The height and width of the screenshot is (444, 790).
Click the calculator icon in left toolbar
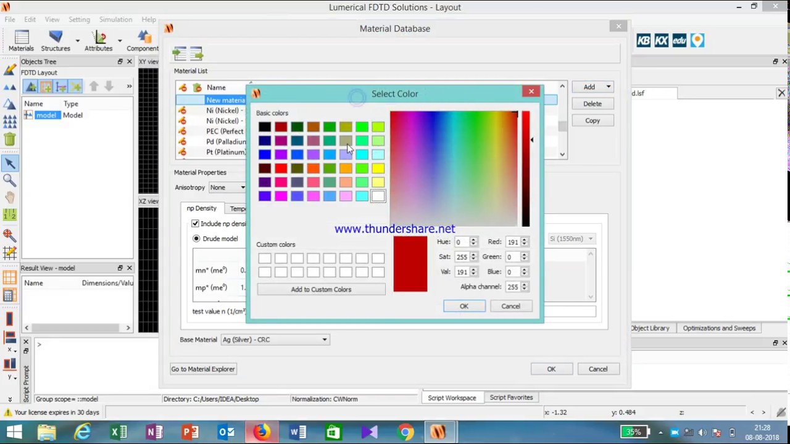point(9,296)
